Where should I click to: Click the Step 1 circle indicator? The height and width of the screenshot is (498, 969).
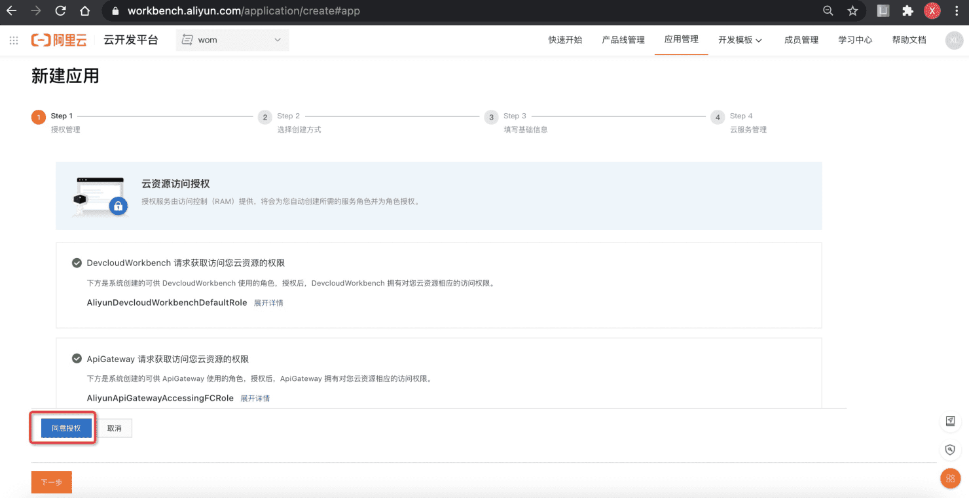tap(39, 117)
